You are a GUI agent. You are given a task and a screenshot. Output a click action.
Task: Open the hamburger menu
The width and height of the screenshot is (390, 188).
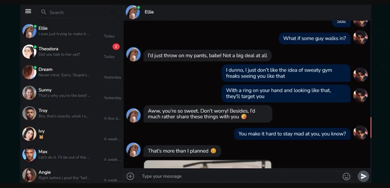click(28, 11)
